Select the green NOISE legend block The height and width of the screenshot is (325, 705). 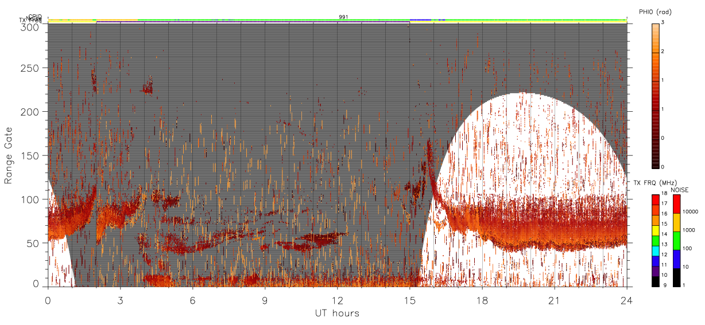pos(676,240)
